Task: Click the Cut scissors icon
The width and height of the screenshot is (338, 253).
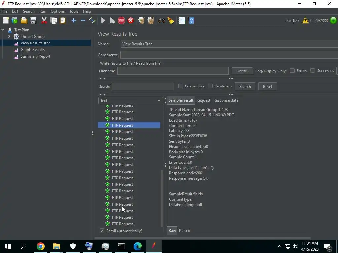Action: coord(44,21)
